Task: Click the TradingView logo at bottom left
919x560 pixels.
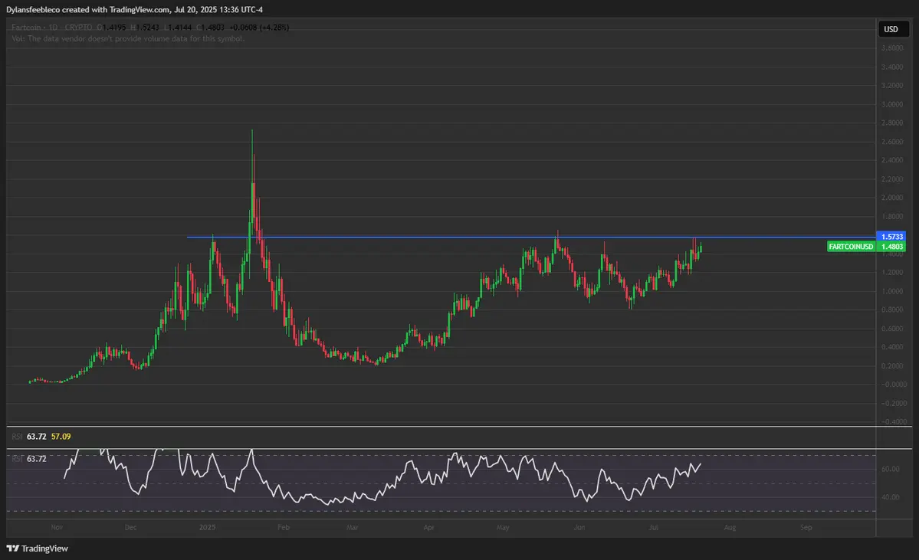Action: pos(37,549)
